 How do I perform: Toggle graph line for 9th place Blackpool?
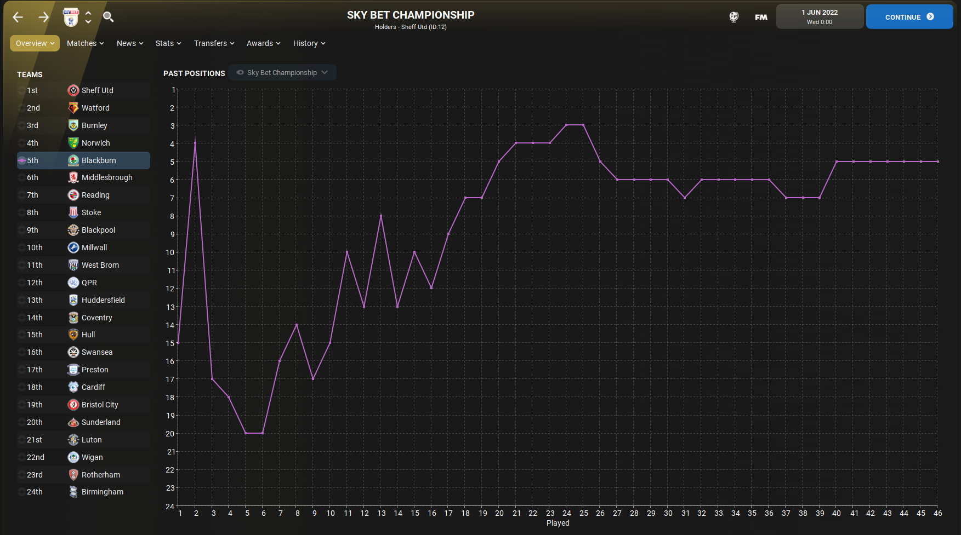22,230
